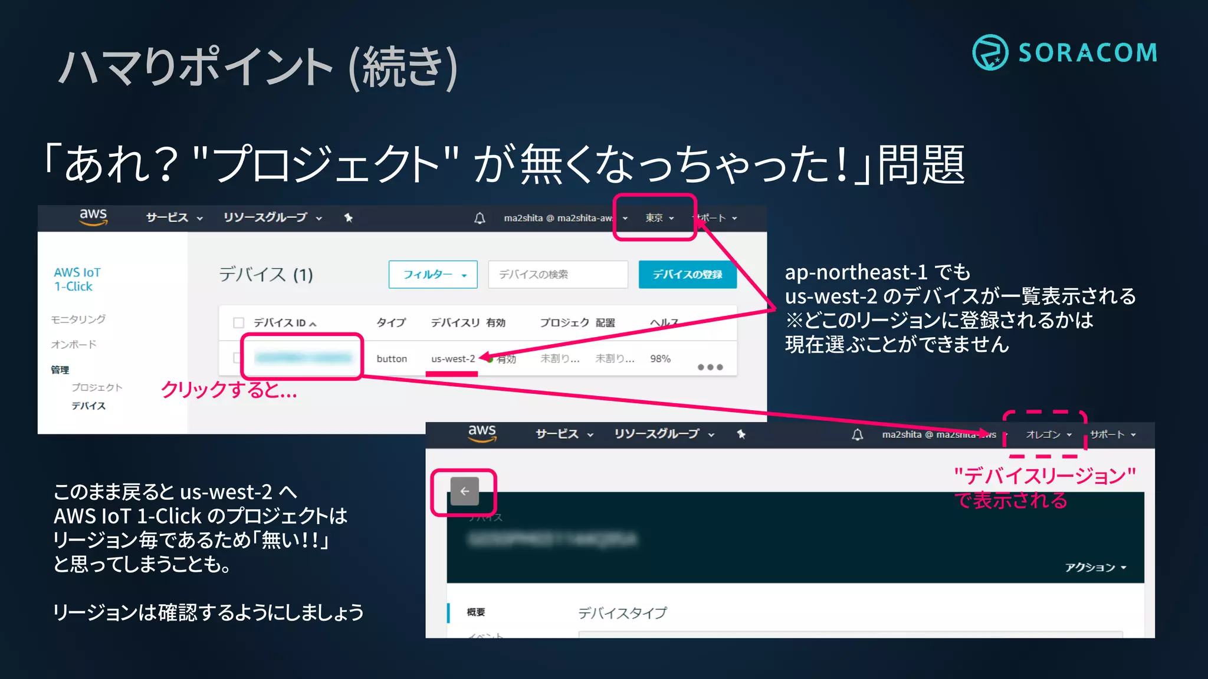Click the AWS logo in the upper console

(x=93, y=217)
